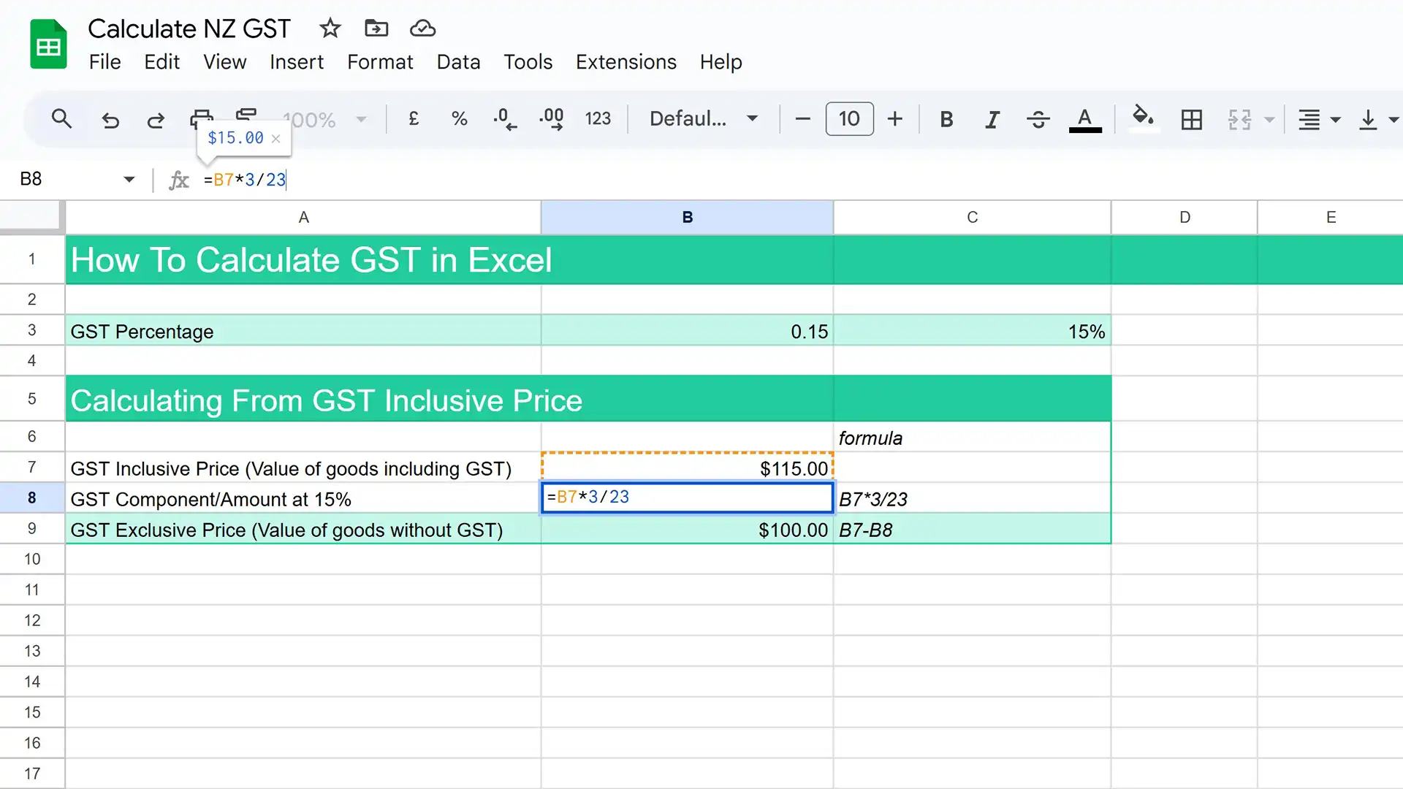
Task: Select row 9 header
Action: tap(32, 528)
